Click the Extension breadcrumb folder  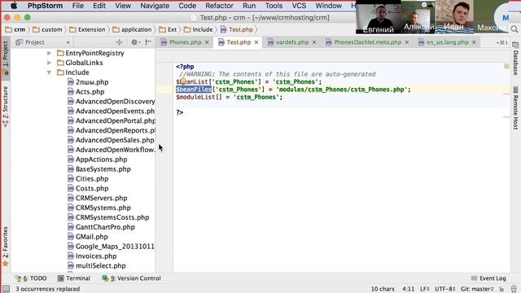click(x=87, y=29)
